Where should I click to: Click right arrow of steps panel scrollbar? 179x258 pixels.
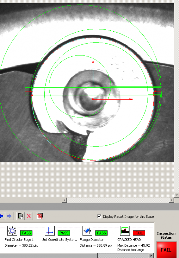pyautogui.click(x=151, y=256)
